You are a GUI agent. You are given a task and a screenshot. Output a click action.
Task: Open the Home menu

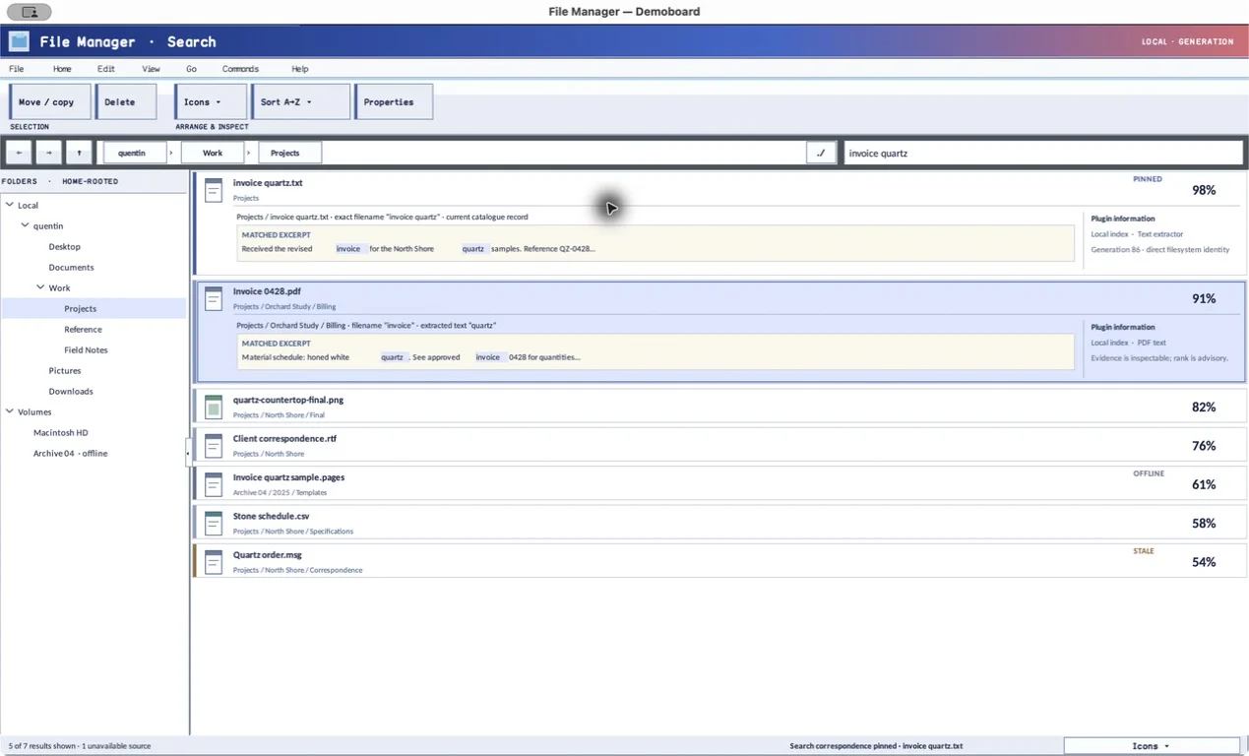coord(62,69)
